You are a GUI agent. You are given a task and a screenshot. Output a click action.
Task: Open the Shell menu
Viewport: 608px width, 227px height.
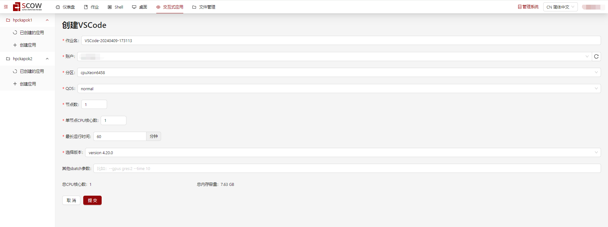tap(115, 7)
